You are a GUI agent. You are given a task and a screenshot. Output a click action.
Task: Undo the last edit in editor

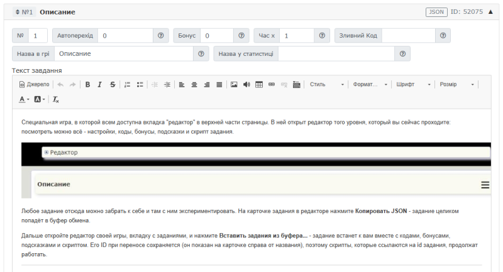click(60, 85)
